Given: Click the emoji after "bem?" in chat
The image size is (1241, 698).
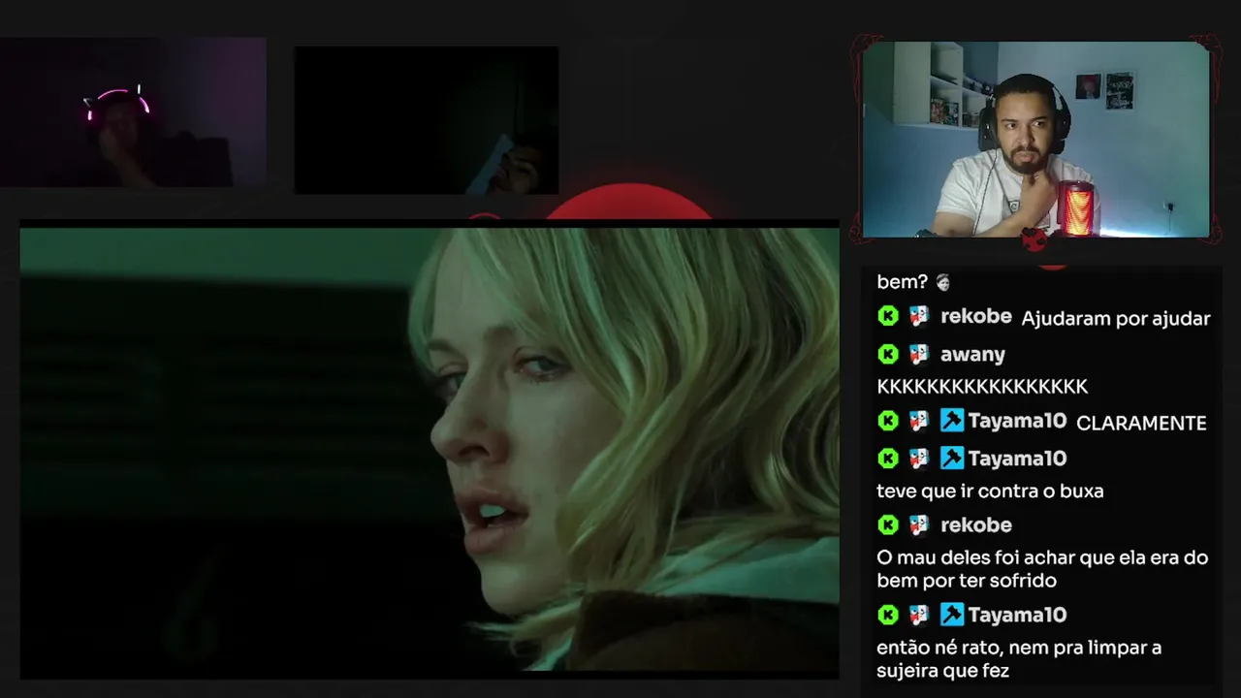Looking at the screenshot, I should (x=942, y=282).
